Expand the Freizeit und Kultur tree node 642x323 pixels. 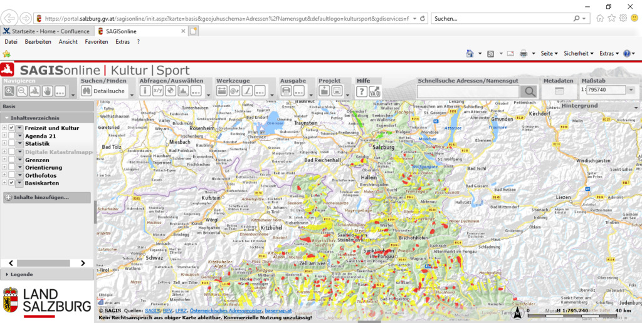[x=4, y=128]
